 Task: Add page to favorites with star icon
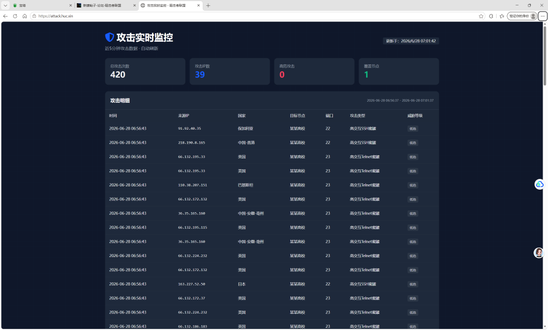(x=481, y=16)
